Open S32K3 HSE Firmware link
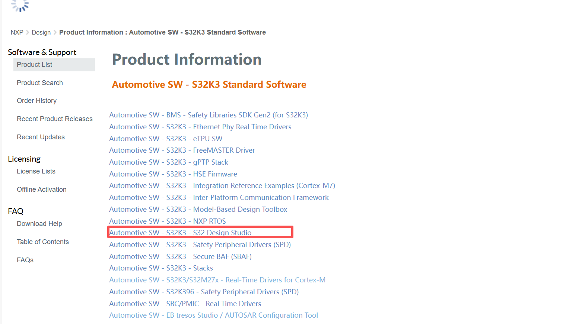 coord(173,174)
